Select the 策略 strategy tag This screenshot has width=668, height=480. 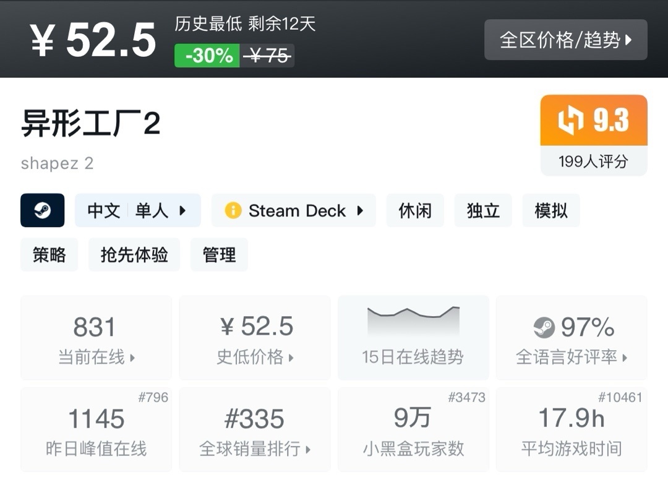click(49, 255)
